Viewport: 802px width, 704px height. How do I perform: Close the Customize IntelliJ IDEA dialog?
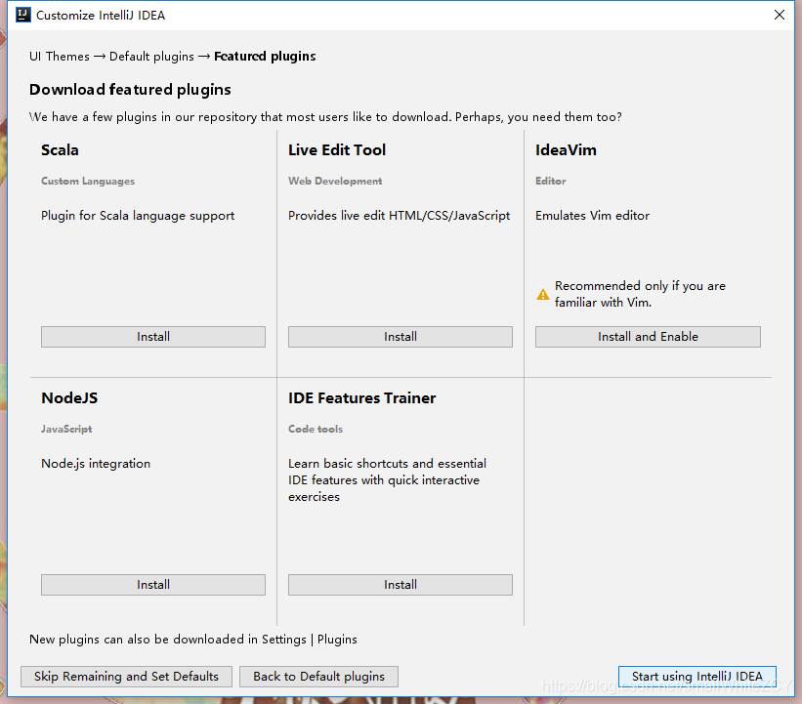(x=779, y=15)
